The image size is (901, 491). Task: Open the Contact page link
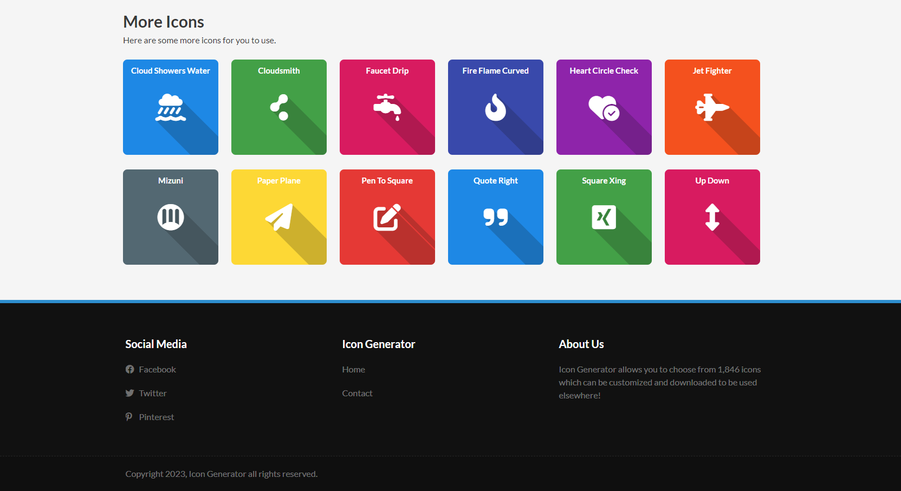[x=357, y=393]
